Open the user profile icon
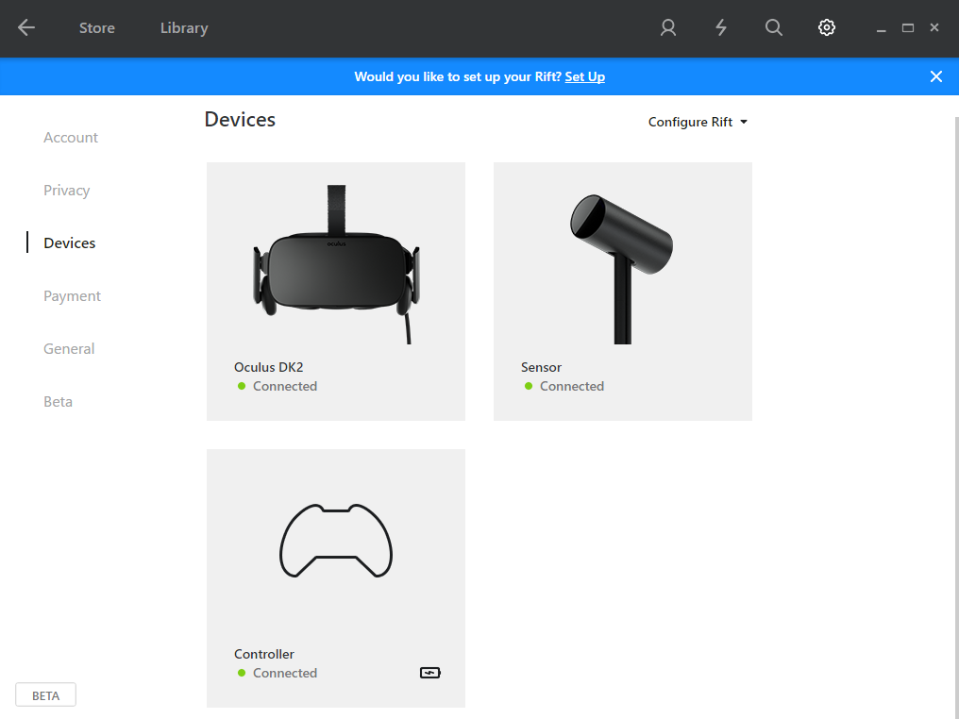 tap(667, 27)
